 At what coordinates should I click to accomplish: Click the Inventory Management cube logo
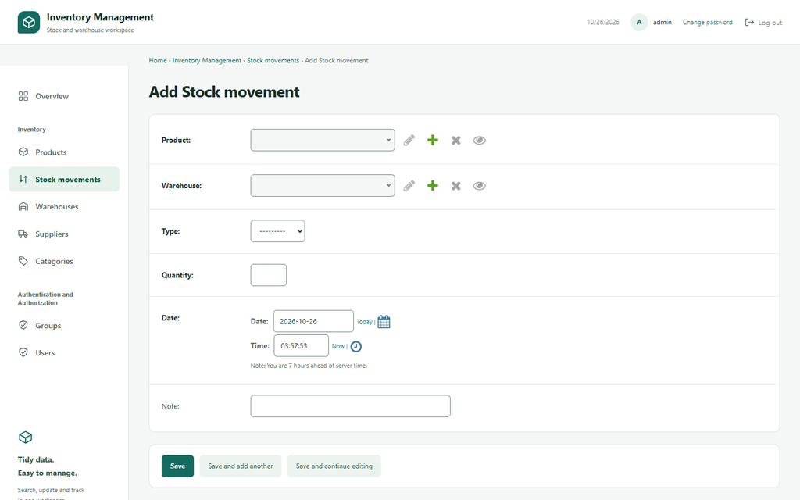(x=29, y=23)
